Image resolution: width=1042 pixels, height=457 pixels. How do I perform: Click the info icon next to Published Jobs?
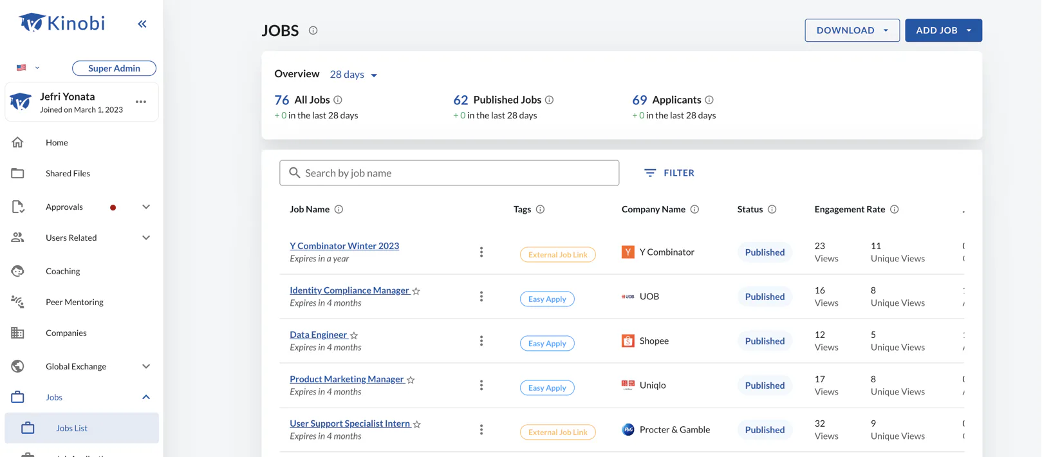click(x=550, y=100)
